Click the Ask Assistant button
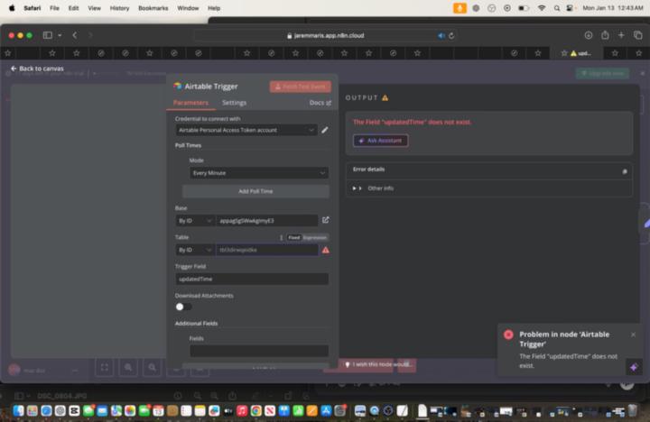This screenshot has height=422, width=650. point(380,141)
